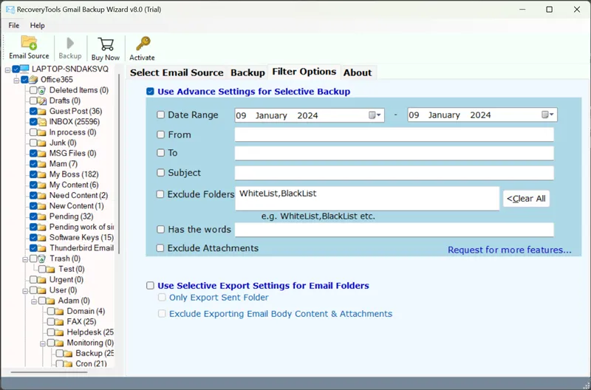The height and width of the screenshot is (390, 591).
Task: Enable the Date Range checkbox
Action: 161,115
